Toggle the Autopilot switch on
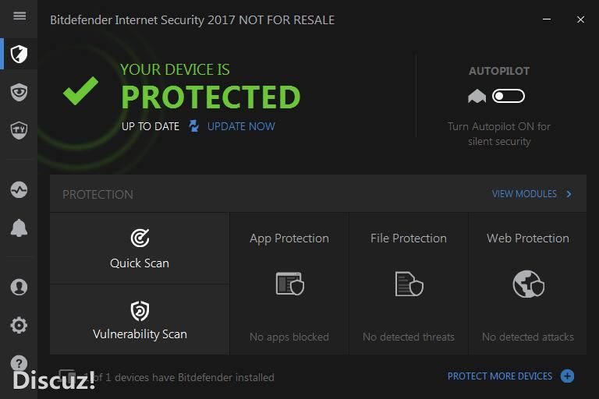 point(509,96)
